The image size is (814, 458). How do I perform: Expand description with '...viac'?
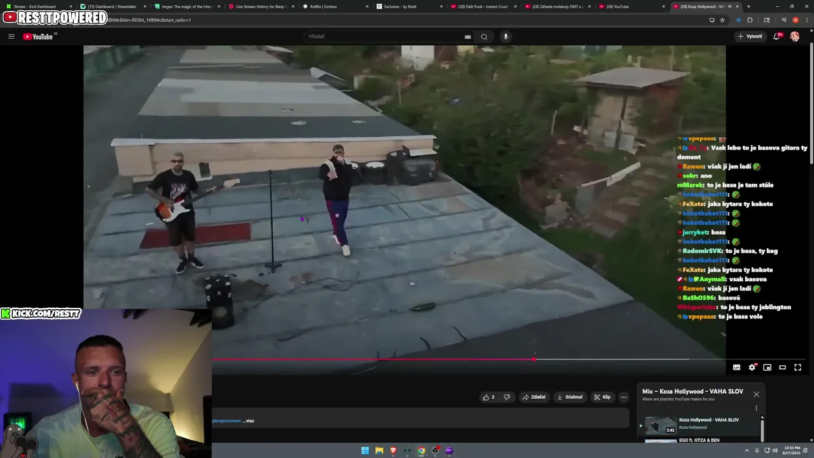(248, 420)
